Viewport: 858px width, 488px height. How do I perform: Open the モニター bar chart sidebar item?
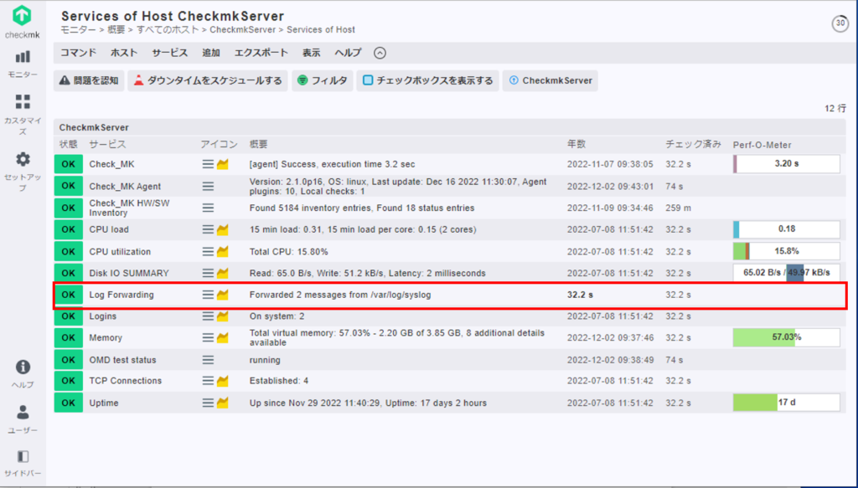tap(23, 64)
